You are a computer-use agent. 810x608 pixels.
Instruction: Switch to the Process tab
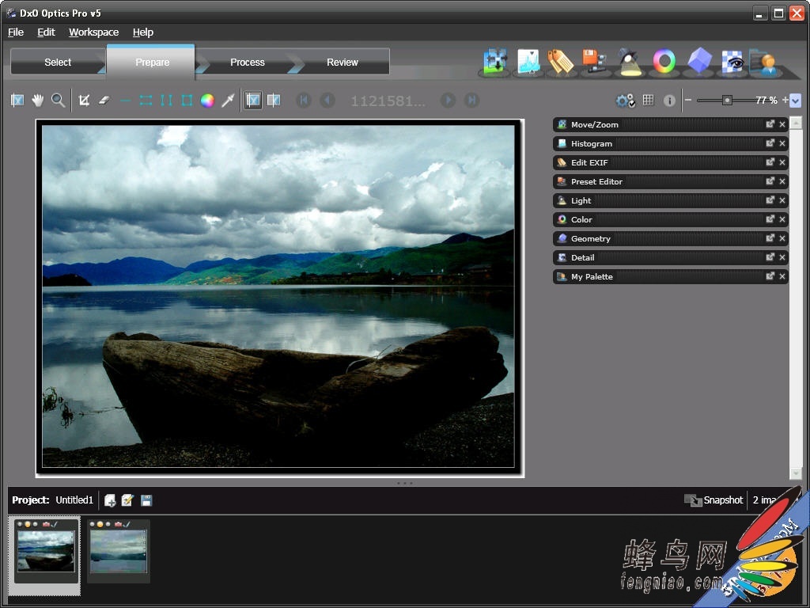(248, 62)
